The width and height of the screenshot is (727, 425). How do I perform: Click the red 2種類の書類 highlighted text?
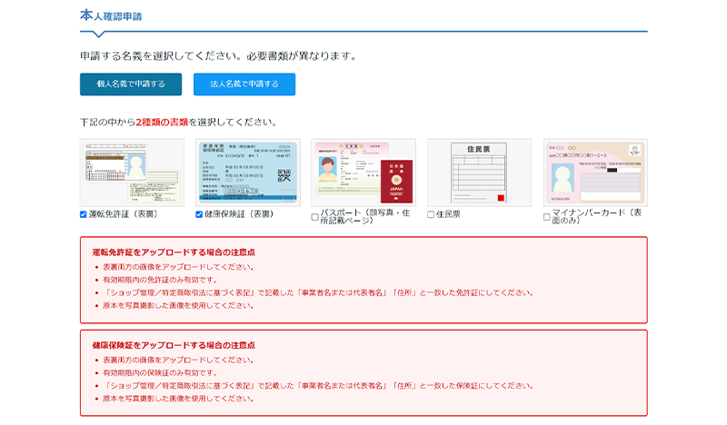tap(162, 122)
